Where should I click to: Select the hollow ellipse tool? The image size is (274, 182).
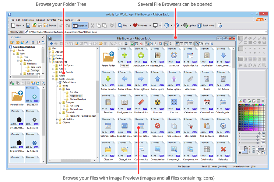coord(255,42)
